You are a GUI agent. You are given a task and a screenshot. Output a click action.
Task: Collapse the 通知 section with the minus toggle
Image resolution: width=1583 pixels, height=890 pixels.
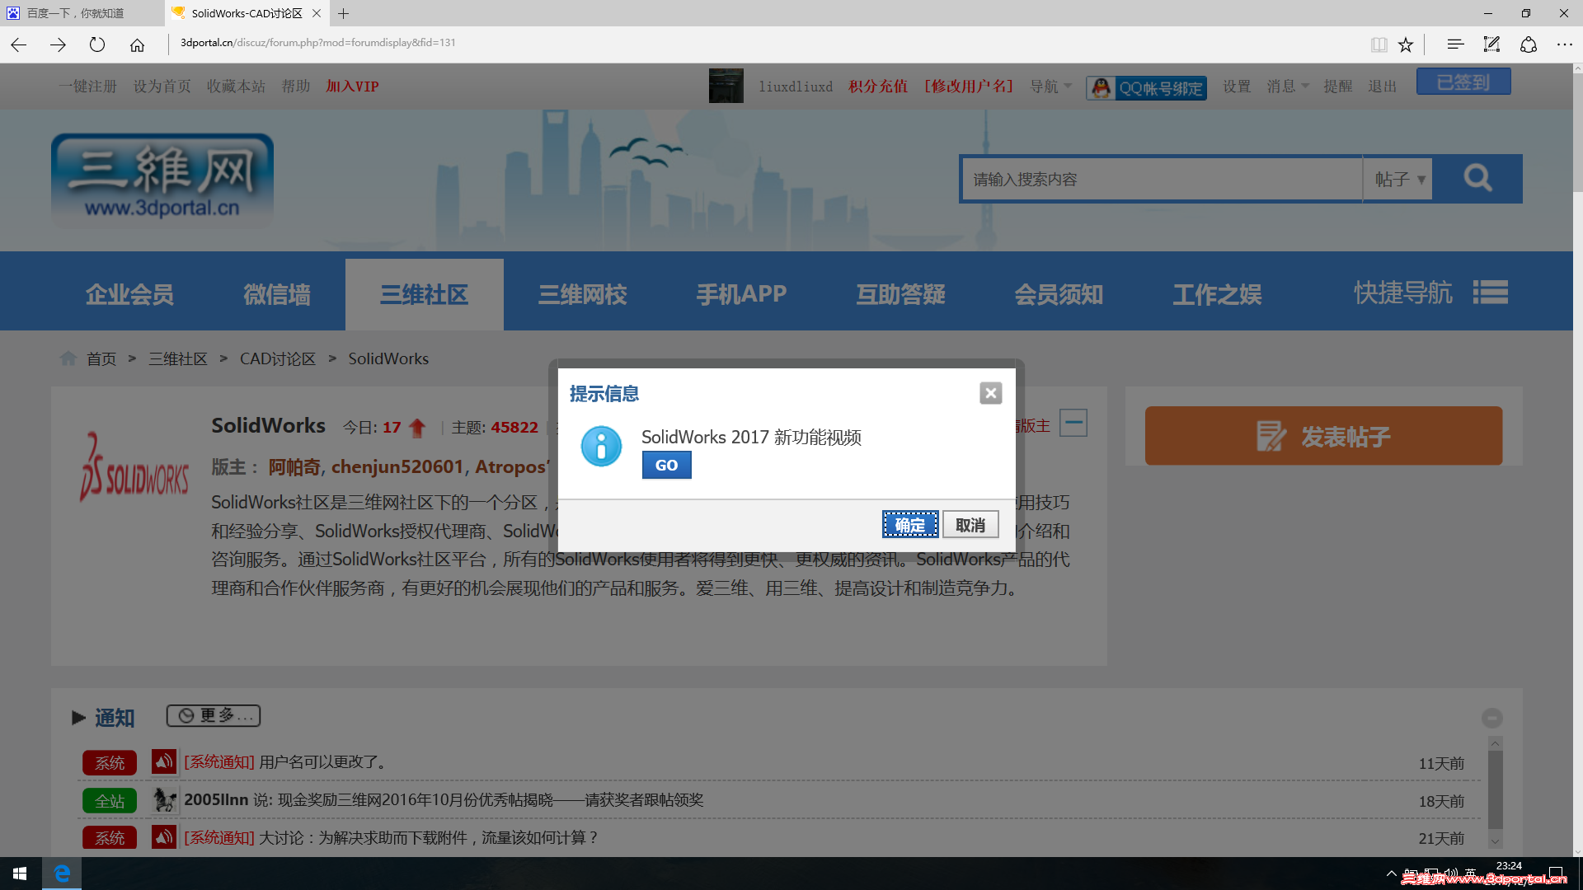pos(1492,718)
